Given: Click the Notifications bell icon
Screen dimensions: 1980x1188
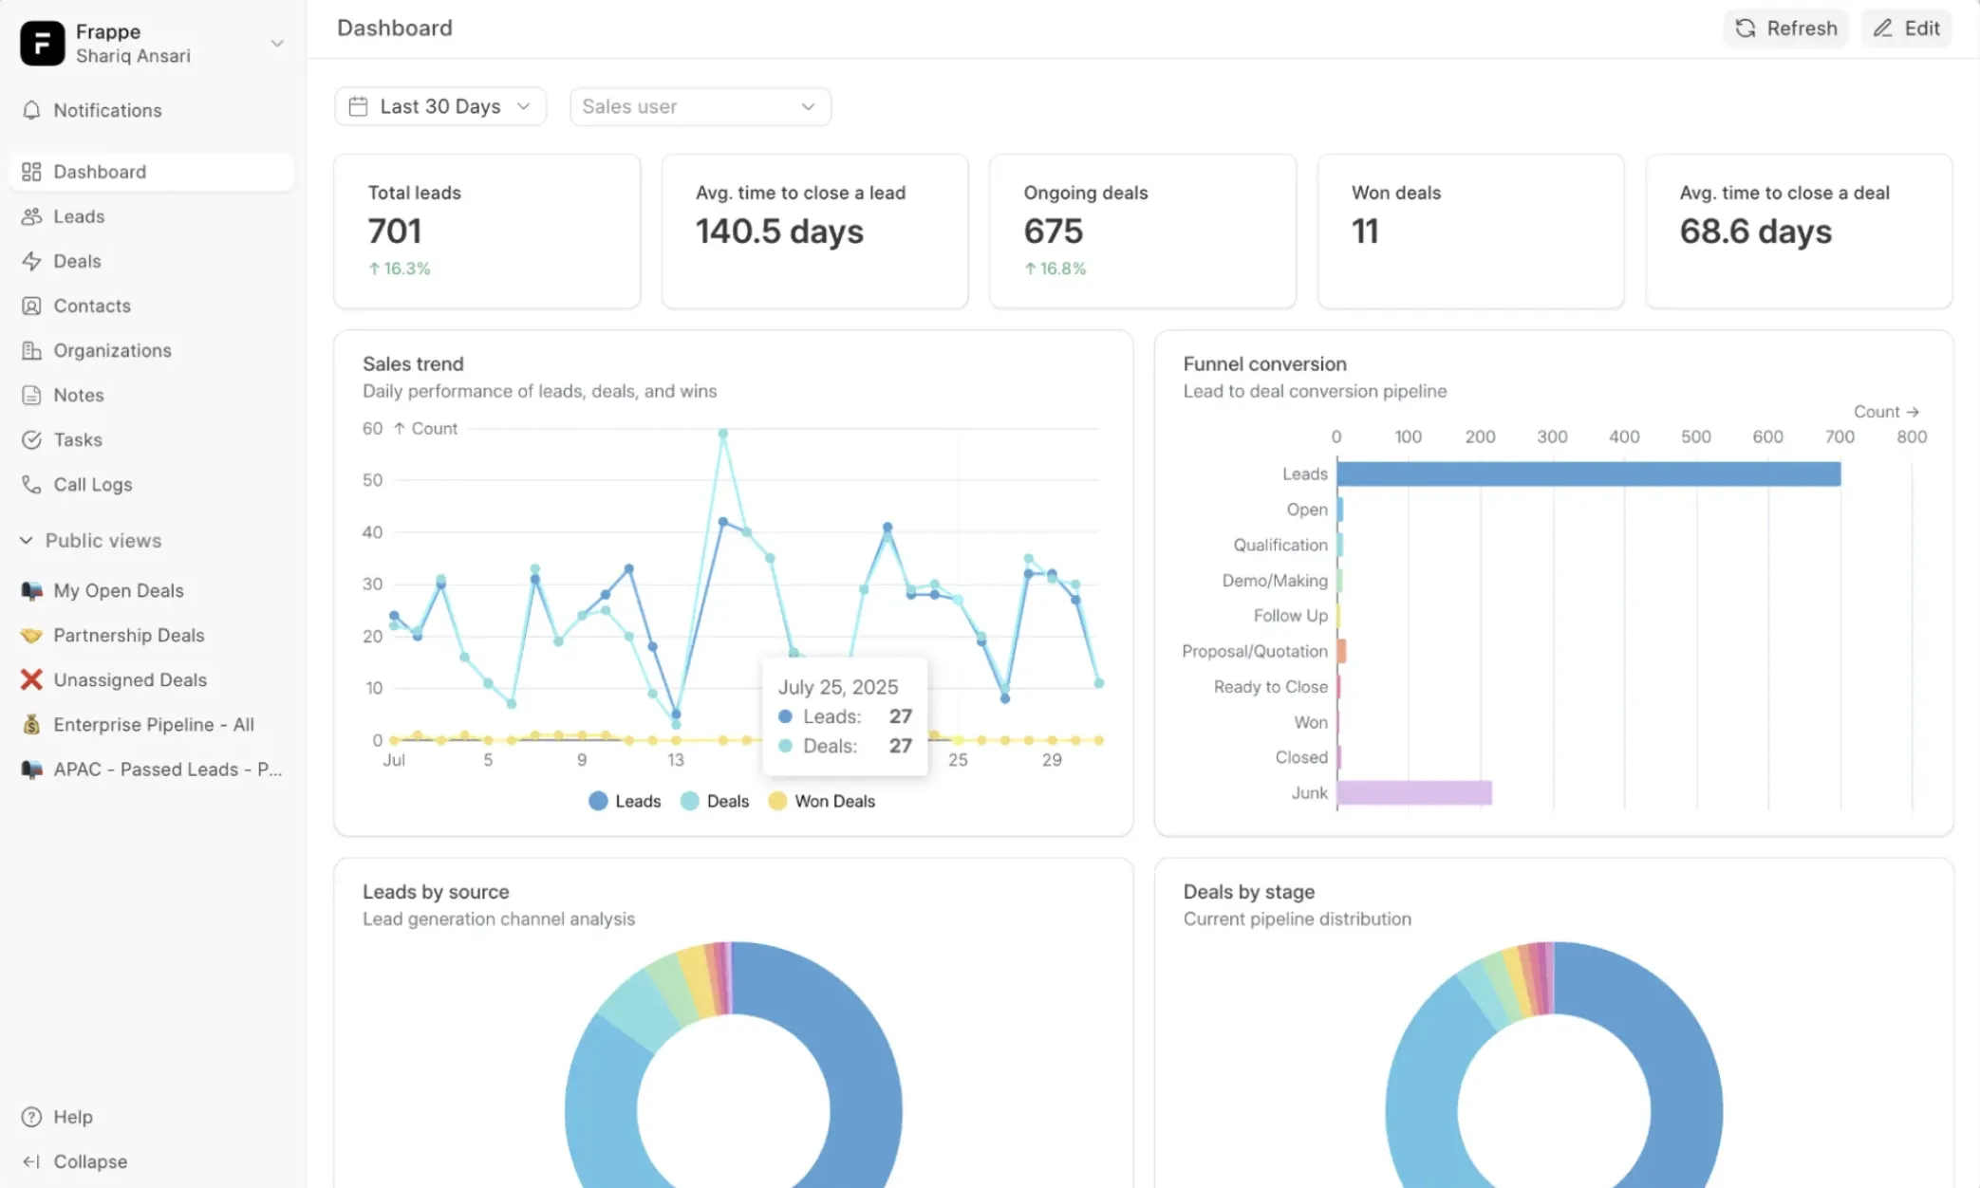Looking at the screenshot, I should pyautogui.click(x=31, y=110).
